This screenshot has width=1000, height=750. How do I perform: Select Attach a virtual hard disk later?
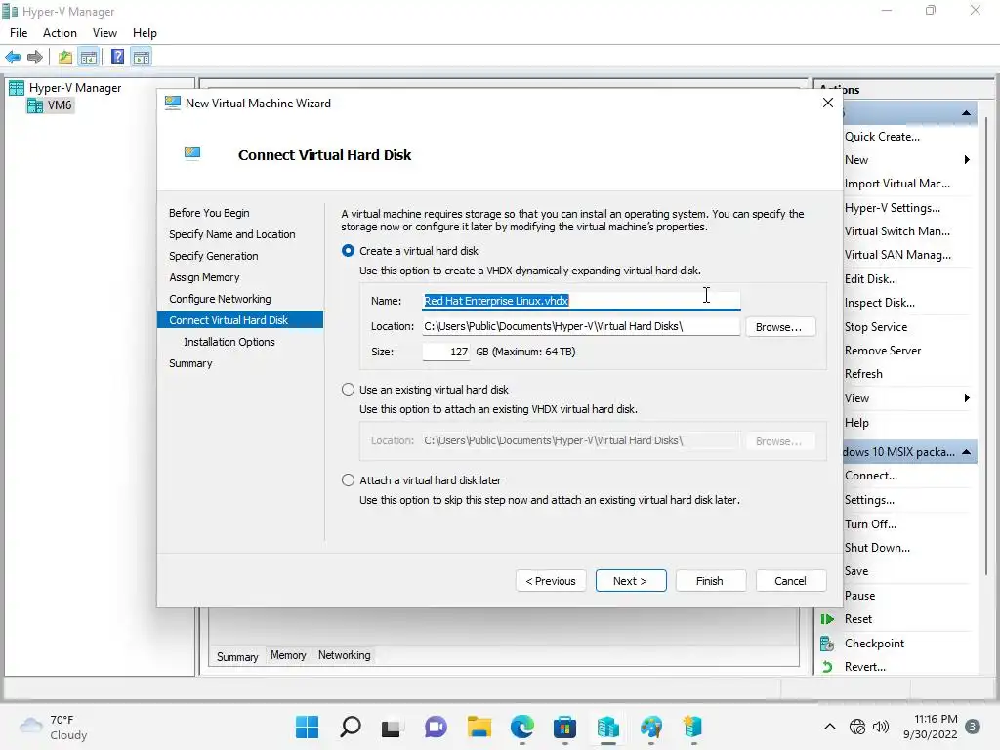(349, 480)
